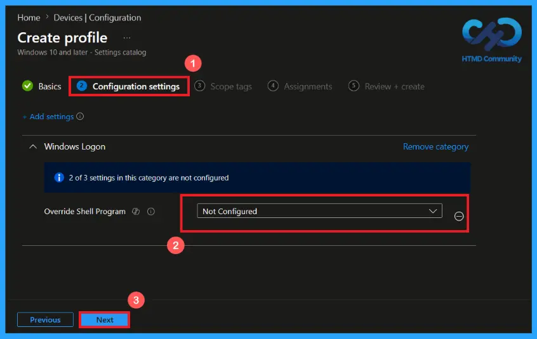Viewport: 537px width, 339px height.
Task: Click the Add settings link
Action: [48, 117]
